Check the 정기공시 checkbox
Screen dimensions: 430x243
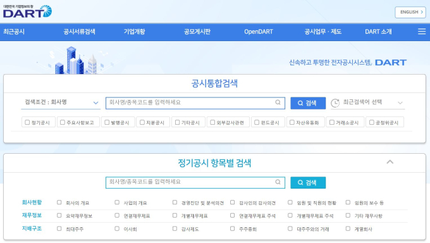[27, 122]
